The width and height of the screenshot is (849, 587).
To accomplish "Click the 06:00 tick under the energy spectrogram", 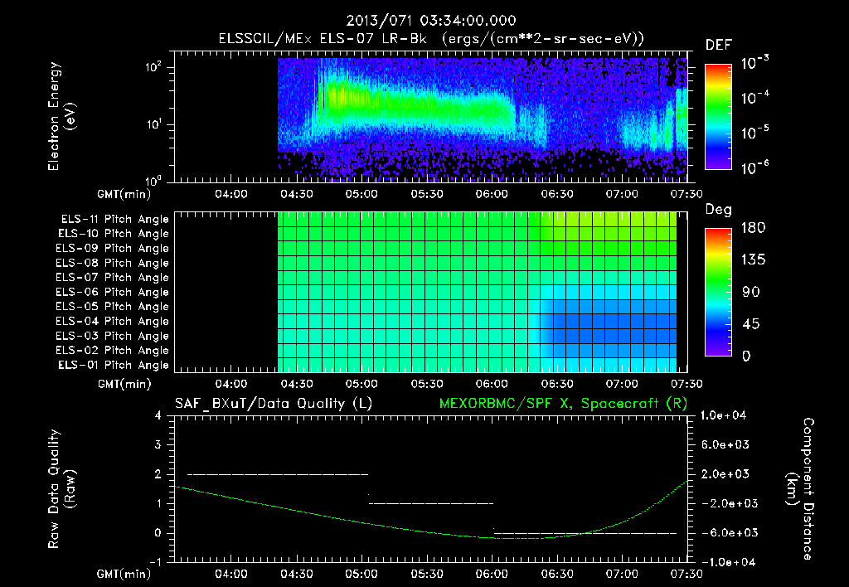I will coord(492,194).
